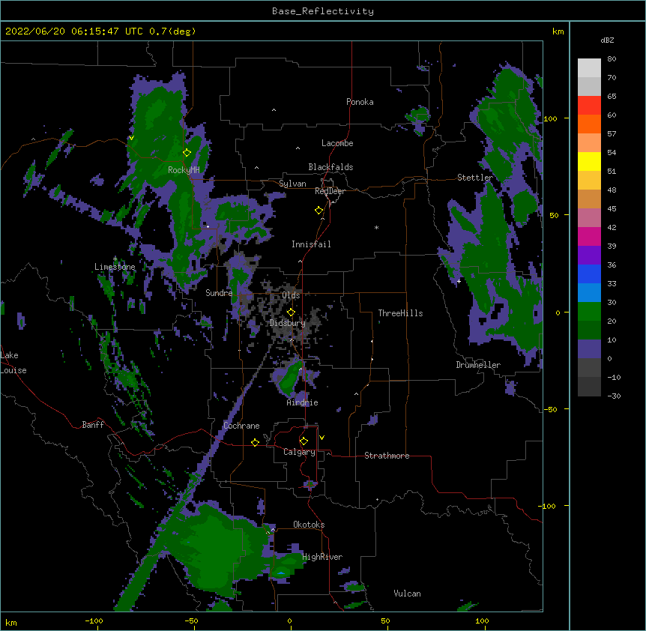Click the Olds city label
The image size is (646, 631).
point(291,295)
